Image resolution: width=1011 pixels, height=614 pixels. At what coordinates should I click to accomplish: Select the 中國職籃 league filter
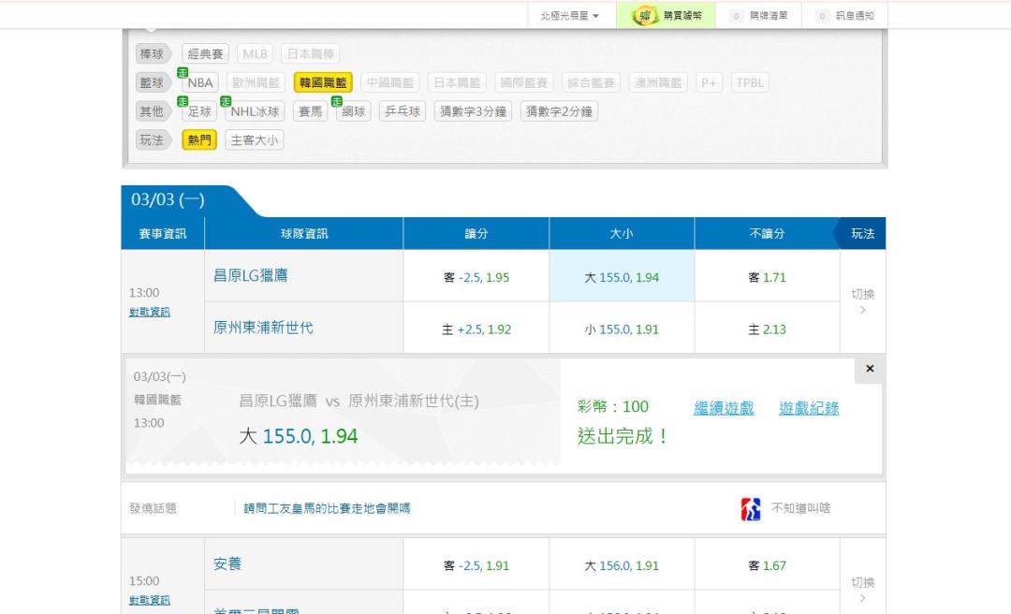point(390,82)
